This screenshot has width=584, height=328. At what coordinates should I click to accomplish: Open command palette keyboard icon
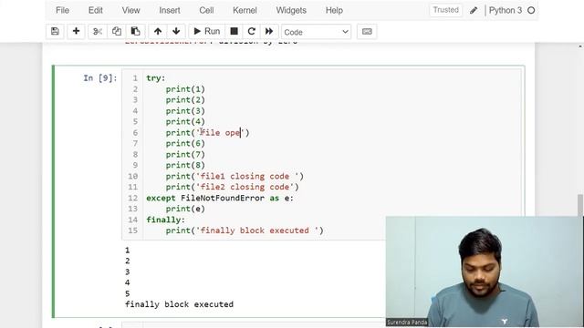pyautogui.click(x=367, y=32)
